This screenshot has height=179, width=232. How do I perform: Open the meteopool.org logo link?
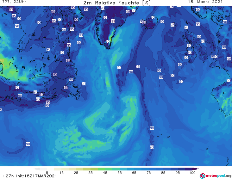[216, 176]
